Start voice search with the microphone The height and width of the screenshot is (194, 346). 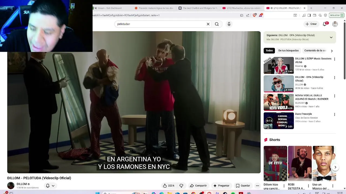[x=229, y=24]
